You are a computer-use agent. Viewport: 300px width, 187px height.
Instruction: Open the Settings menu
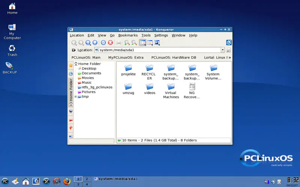pyautogui.click(x=161, y=35)
